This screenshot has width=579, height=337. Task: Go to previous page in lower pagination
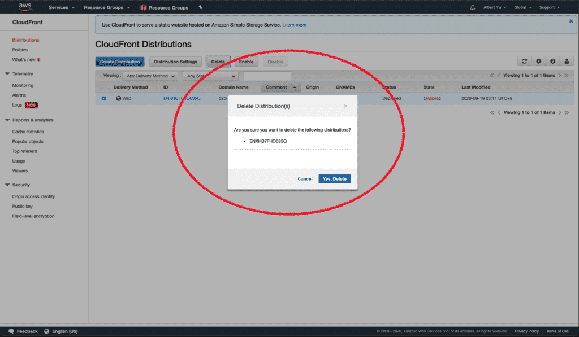point(499,112)
